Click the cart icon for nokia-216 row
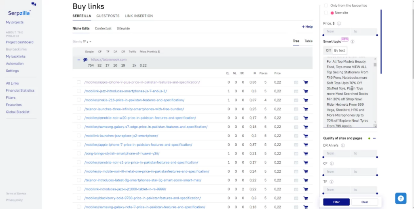414x209 pixels. pyautogui.click(x=306, y=100)
